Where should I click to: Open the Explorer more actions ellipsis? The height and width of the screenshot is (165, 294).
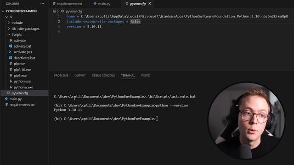coord(42,4)
